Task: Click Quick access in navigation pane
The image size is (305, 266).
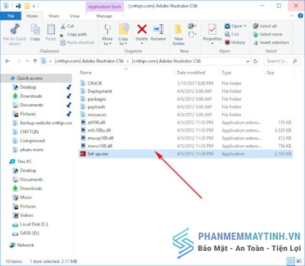Action: (x=36, y=78)
